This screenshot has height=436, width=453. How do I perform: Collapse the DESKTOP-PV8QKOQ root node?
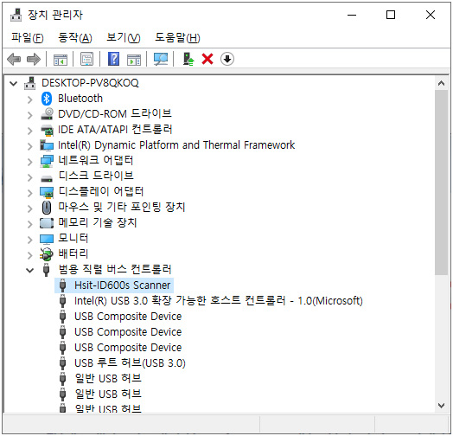tap(13, 84)
